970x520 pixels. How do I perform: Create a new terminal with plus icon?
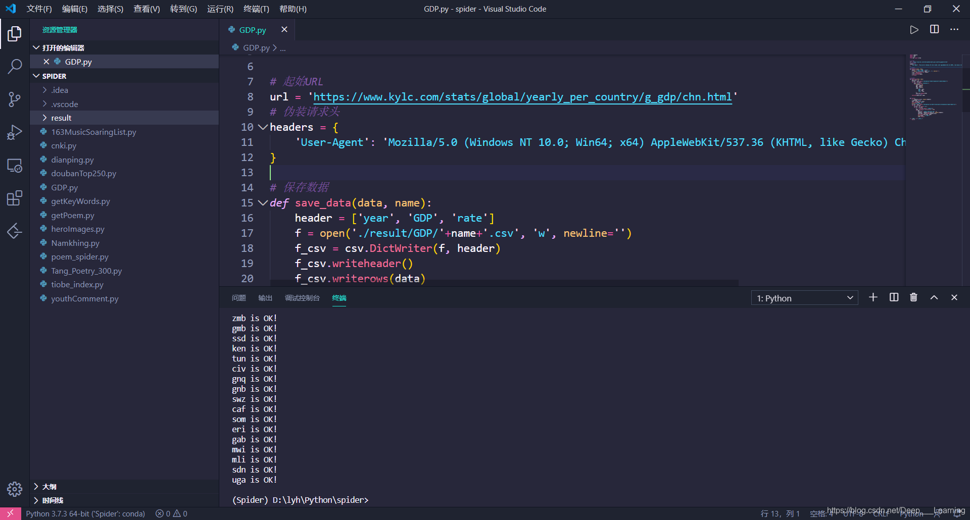pyautogui.click(x=873, y=297)
